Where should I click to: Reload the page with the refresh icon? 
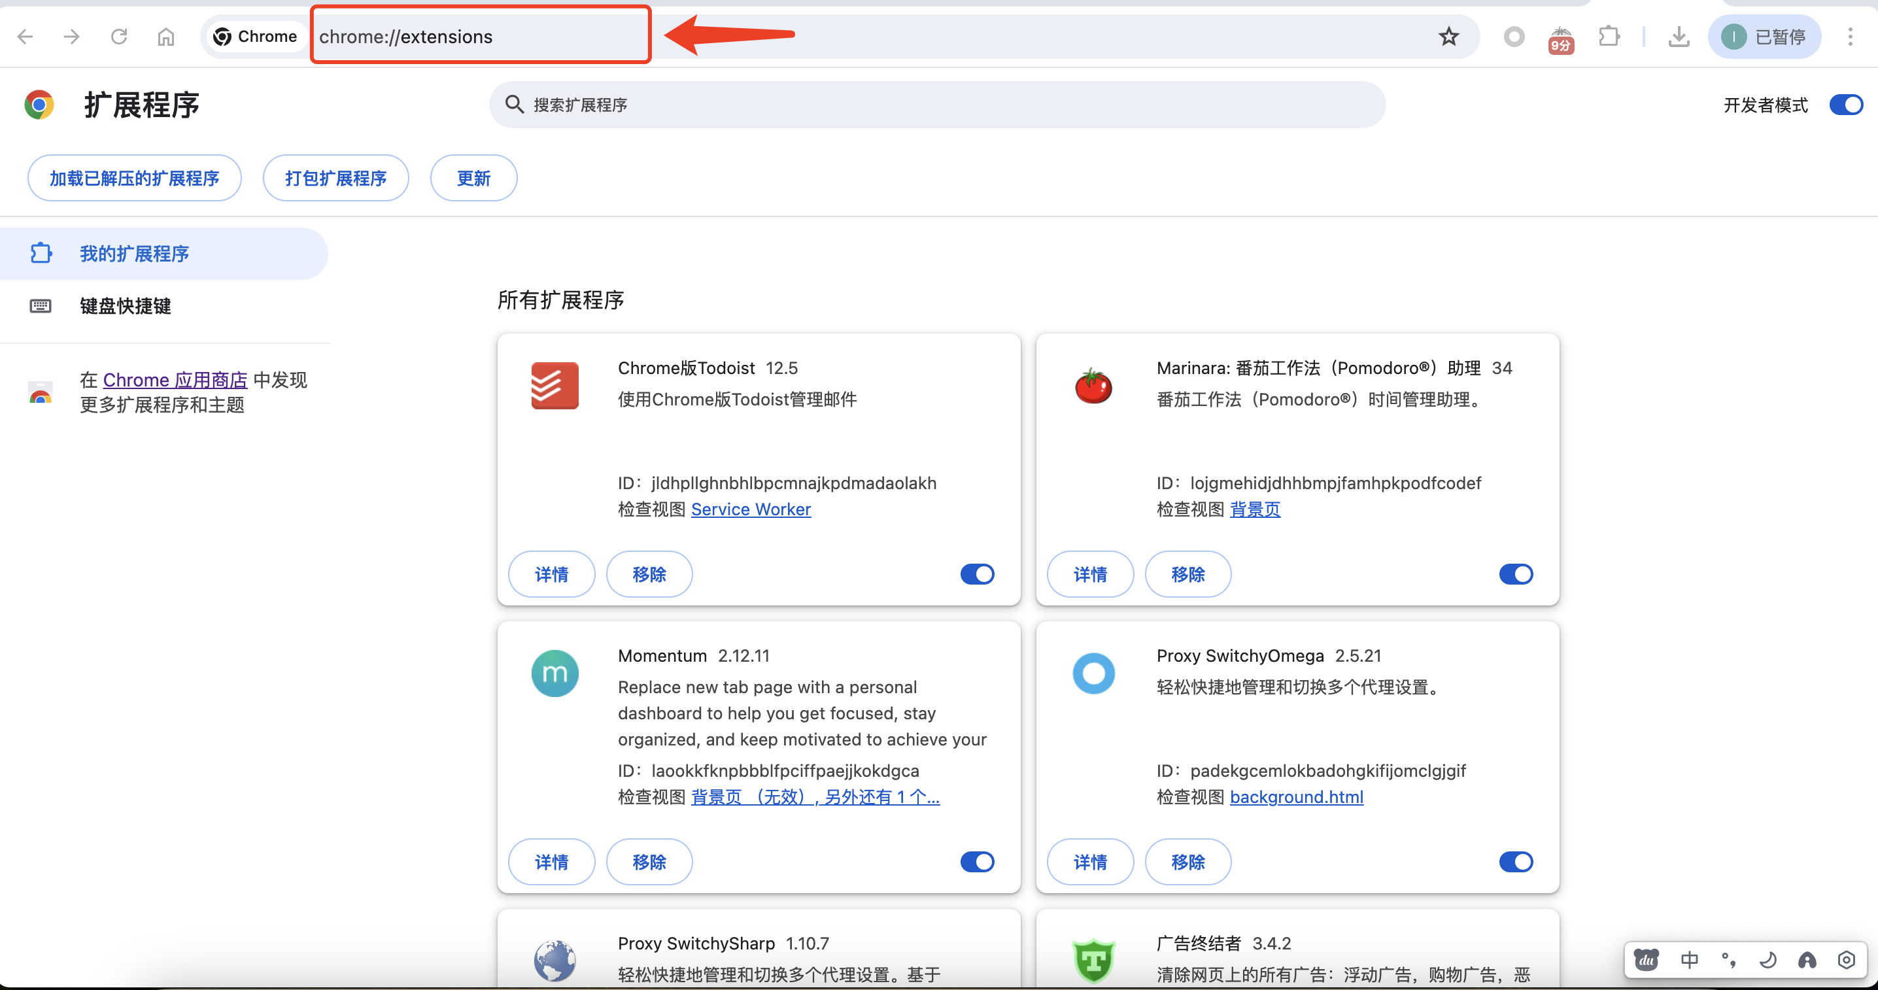point(119,37)
